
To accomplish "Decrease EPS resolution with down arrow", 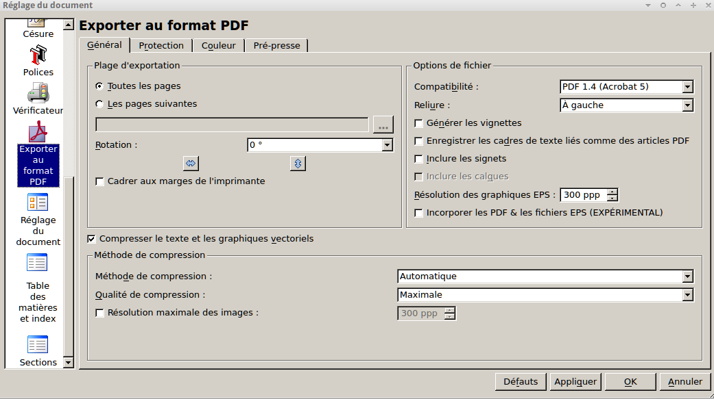I will coord(613,198).
